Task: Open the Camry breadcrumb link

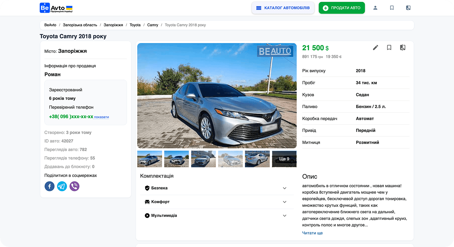Action: tap(153, 25)
